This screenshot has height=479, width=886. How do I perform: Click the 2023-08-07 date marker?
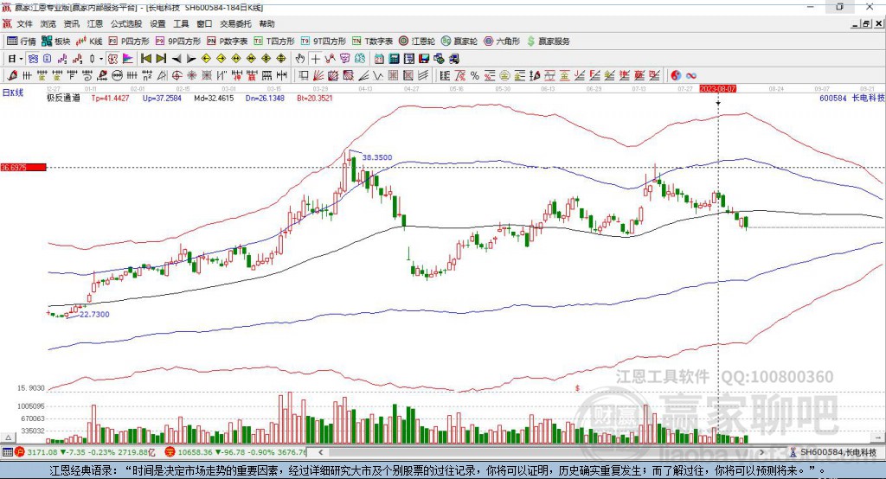[717, 89]
